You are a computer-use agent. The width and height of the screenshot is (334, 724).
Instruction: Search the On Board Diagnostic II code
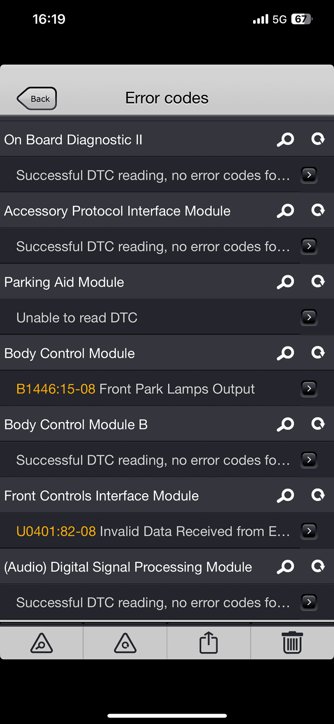(x=285, y=139)
